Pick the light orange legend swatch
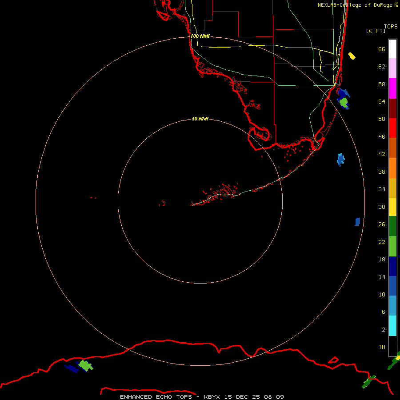 coord(392,168)
